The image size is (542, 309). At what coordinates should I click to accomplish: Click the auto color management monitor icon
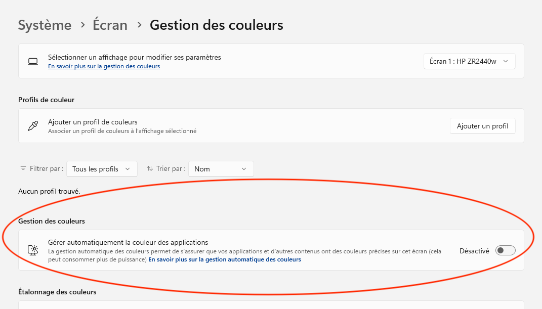pos(33,250)
